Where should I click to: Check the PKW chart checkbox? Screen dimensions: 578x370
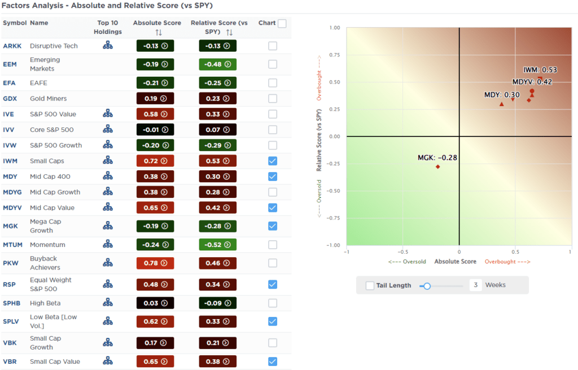point(273,263)
